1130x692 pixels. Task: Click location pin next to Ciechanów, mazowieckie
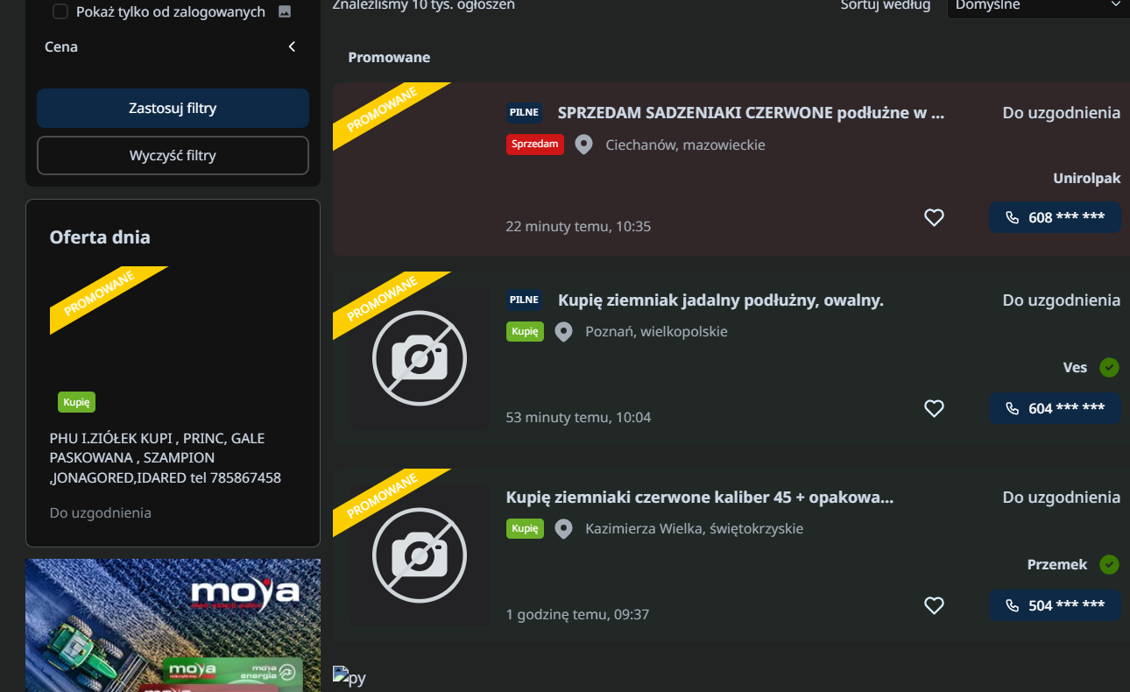point(583,145)
